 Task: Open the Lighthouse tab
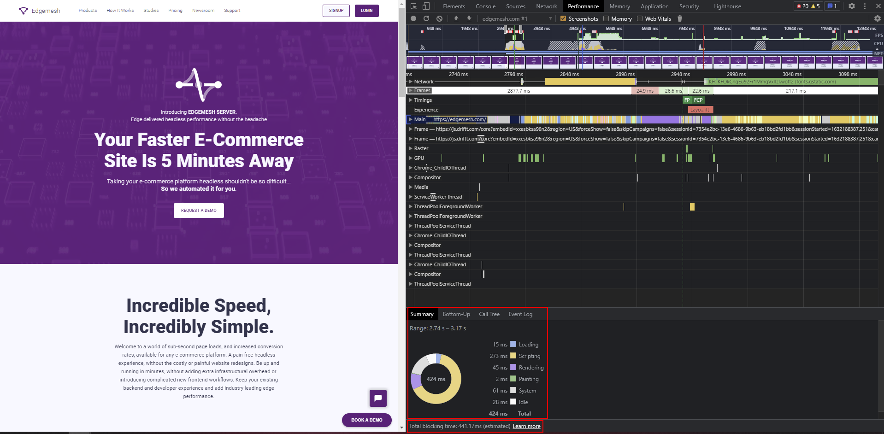727,6
